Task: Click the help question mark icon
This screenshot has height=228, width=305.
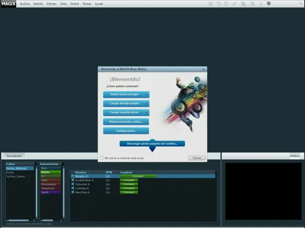Action: 269,3
